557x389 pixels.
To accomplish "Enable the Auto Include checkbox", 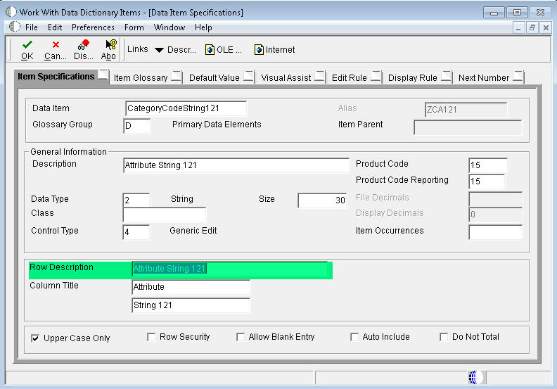I will coord(354,337).
